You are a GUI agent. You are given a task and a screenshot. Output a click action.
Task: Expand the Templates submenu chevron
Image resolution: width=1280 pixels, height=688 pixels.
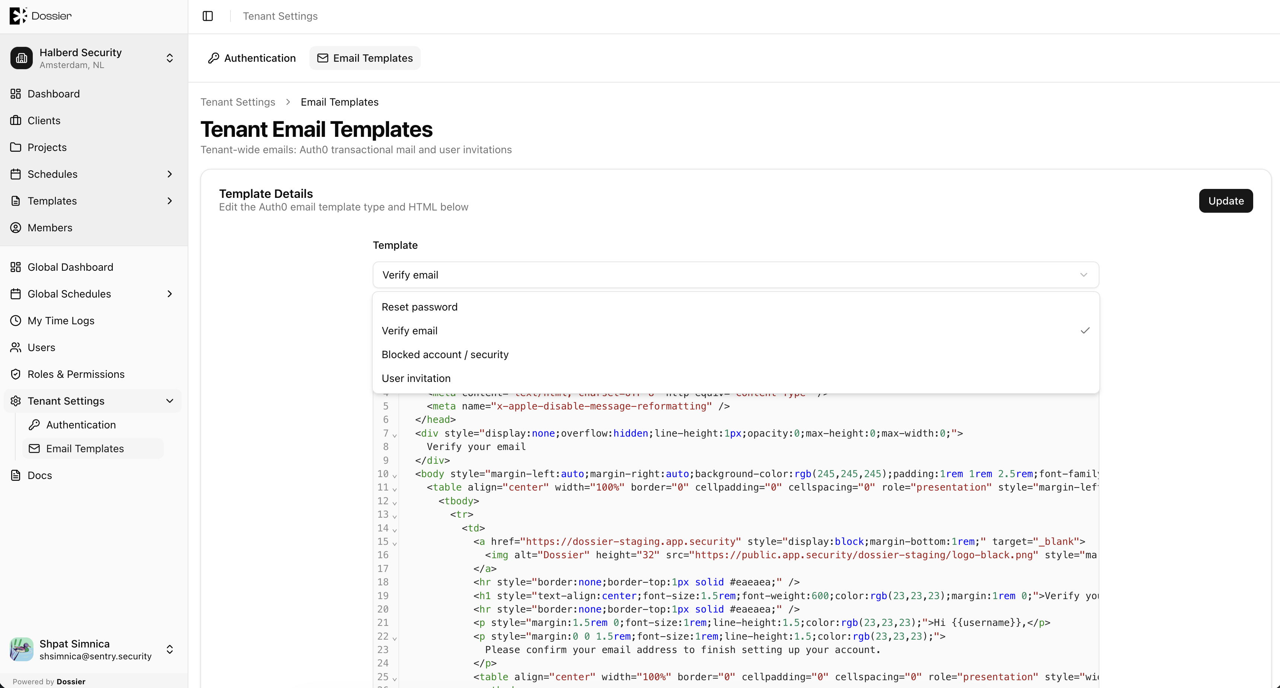(170, 201)
